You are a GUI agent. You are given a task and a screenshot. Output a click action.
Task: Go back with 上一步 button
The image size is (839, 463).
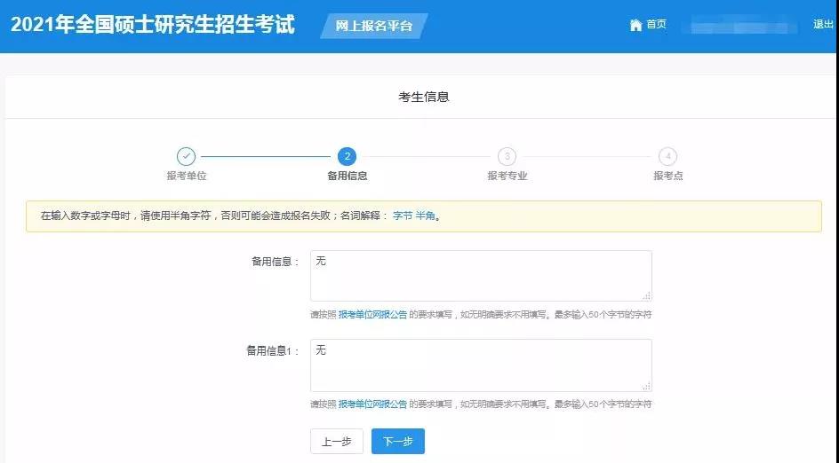(x=337, y=442)
